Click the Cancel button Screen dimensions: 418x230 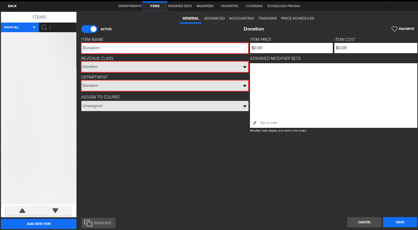(x=364, y=222)
